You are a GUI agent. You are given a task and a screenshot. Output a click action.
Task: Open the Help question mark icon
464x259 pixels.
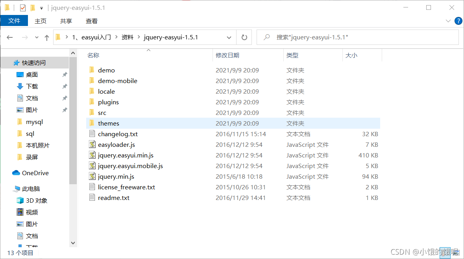pyautogui.click(x=458, y=21)
